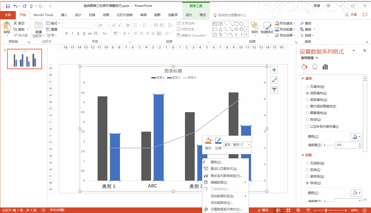
Task: Open fill 颜色 dropdown button
Action: tap(356, 137)
